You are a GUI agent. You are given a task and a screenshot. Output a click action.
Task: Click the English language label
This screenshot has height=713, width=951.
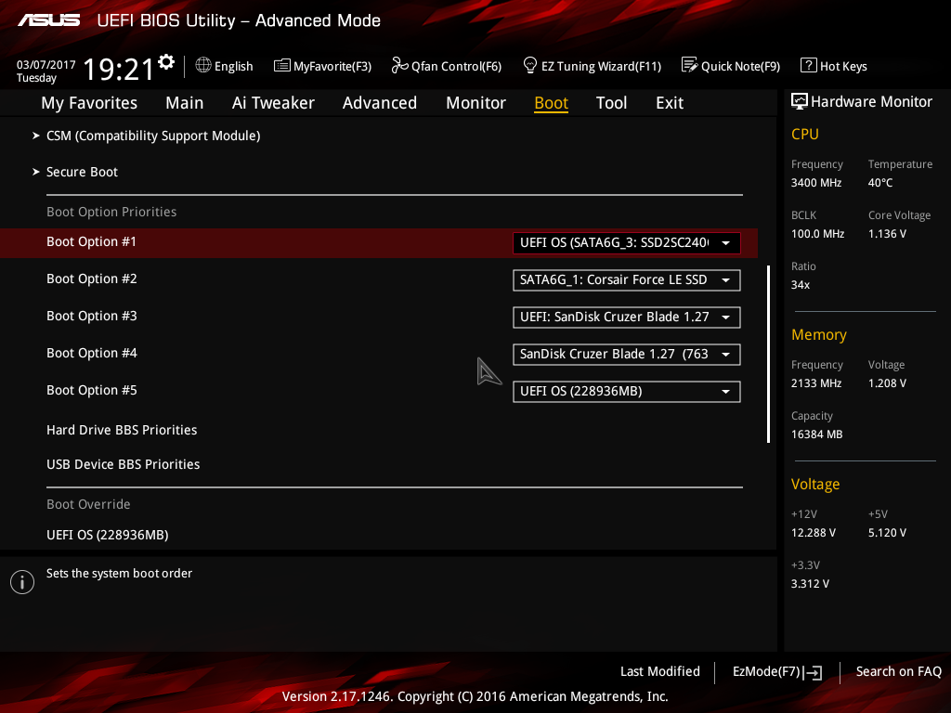point(233,66)
